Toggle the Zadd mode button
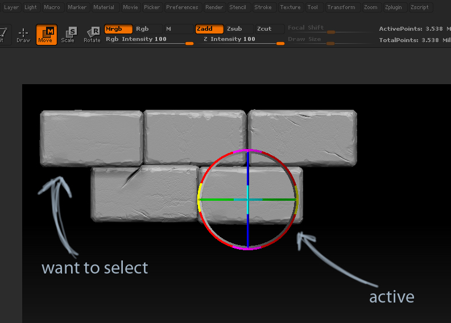This screenshot has width=451, height=323. click(209, 29)
